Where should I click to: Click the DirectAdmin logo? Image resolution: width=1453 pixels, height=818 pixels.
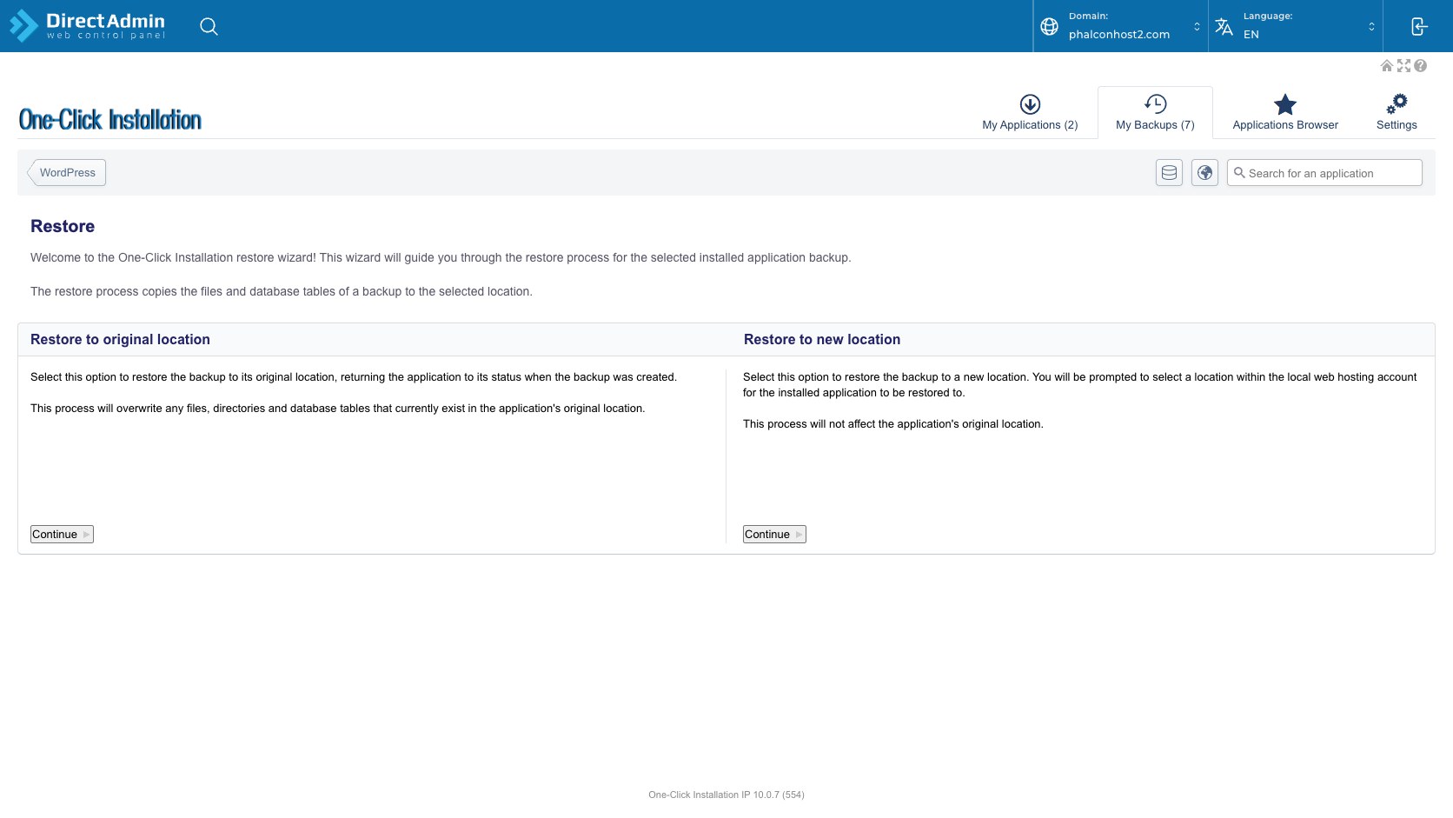tap(87, 26)
